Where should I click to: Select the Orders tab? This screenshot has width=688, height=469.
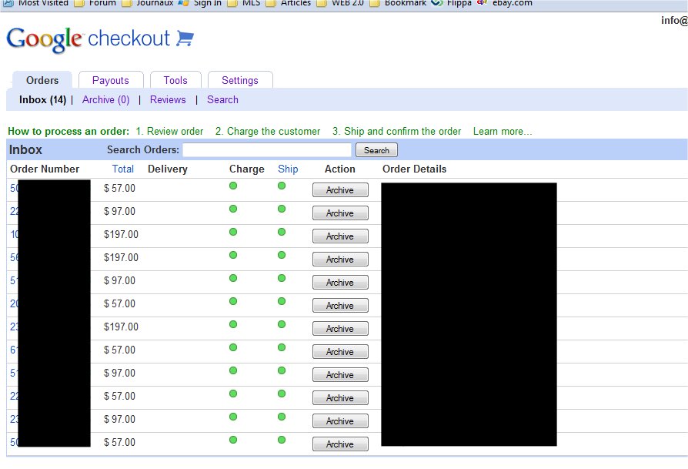pyautogui.click(x=42, y=80)
